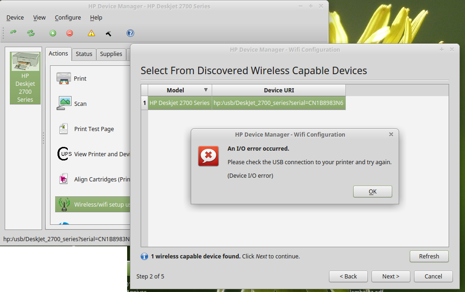This screenshot has height=292, width=465.
Task: Click the green refresh-all devices toolbar icon
Action: [x=31, y=33]
